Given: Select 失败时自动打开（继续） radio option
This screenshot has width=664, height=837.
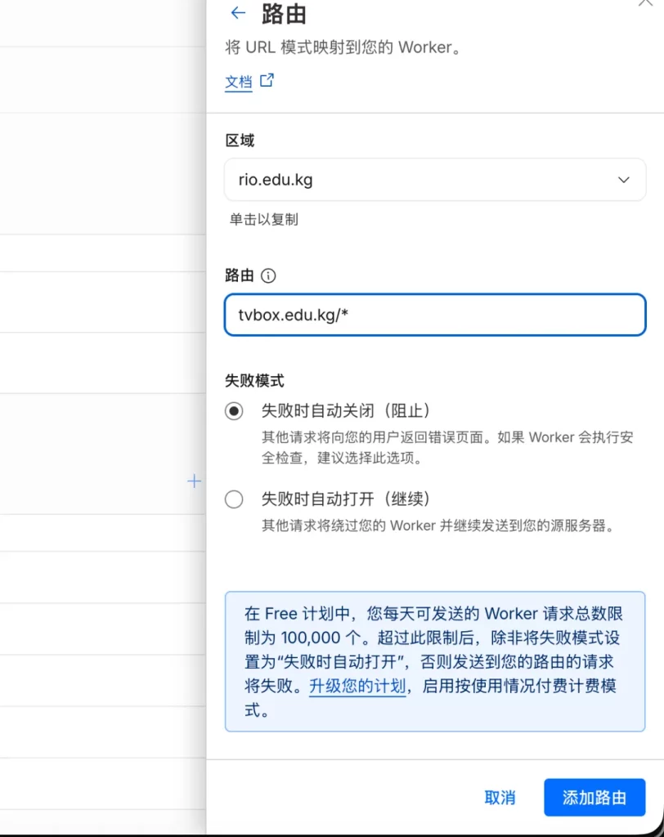Looking at the screenshot, I should click(x=233, y=499).
